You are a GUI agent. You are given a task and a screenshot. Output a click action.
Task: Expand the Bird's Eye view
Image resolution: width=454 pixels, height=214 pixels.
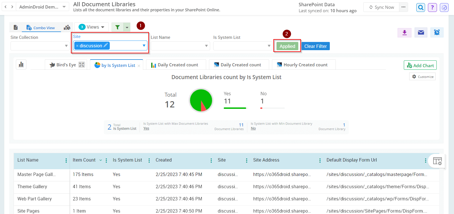(x=82, y=65)
